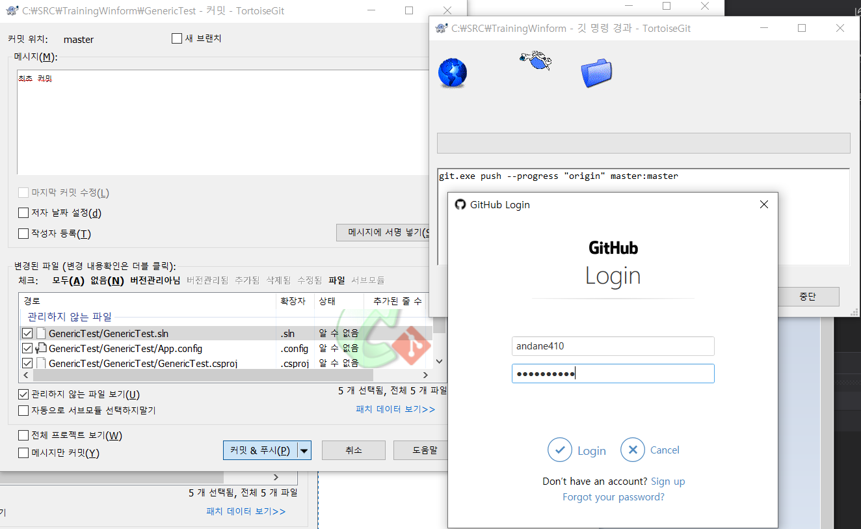Select 파일 check filter
The height and width of the screenshot is (529, 861).
coord(337,280)
